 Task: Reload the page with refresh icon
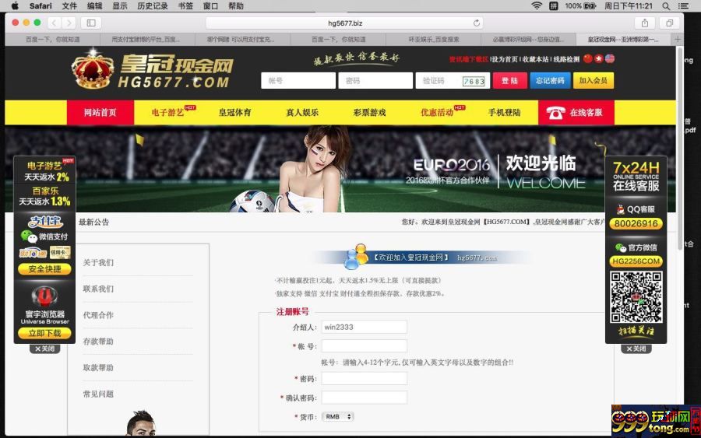tap(477, 23)
